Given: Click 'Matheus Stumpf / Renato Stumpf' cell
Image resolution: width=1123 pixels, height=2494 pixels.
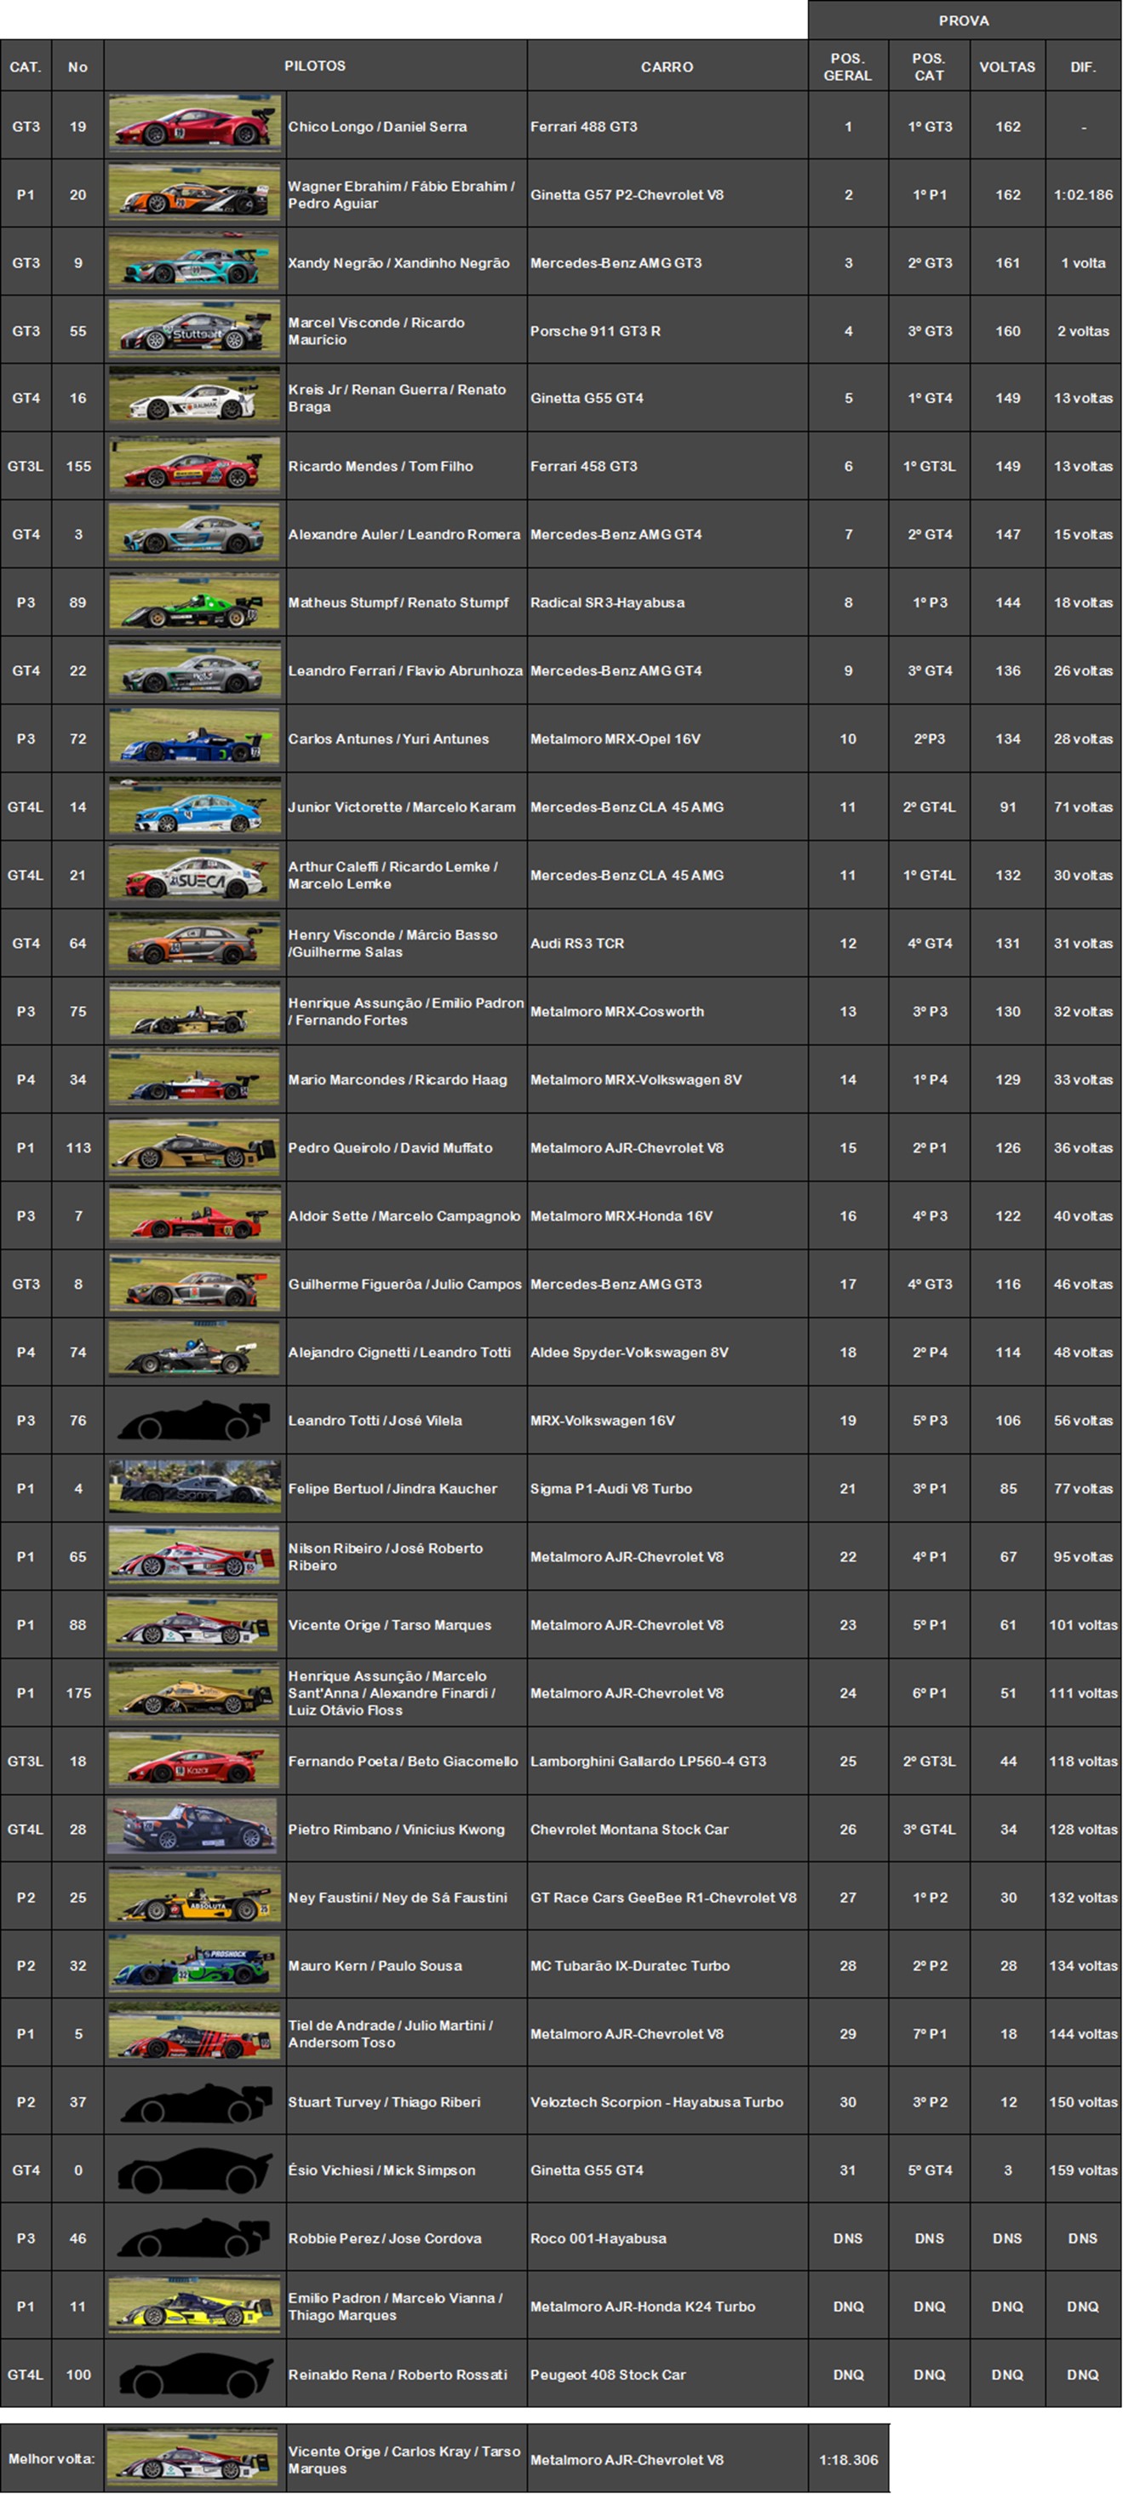Looking at the screenshot, I should point(407,602).
